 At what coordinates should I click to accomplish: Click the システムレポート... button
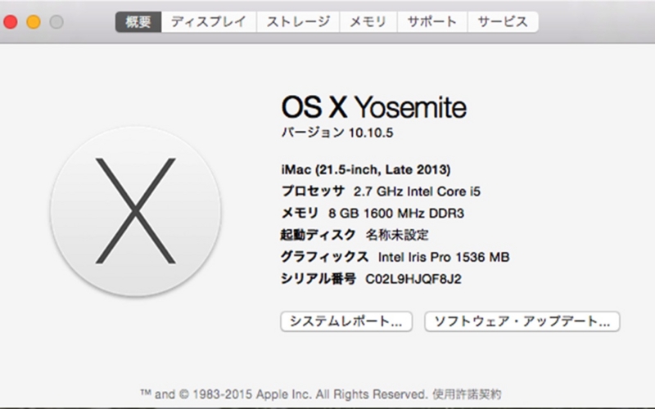click(346, 321)
